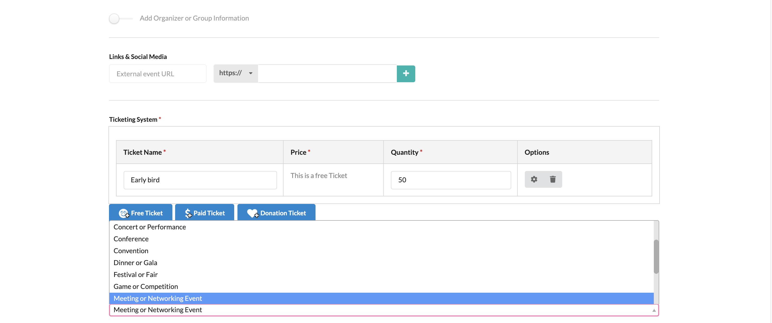Select Concert or Performance option
This screenshot has height=323, width=772.
381,227
